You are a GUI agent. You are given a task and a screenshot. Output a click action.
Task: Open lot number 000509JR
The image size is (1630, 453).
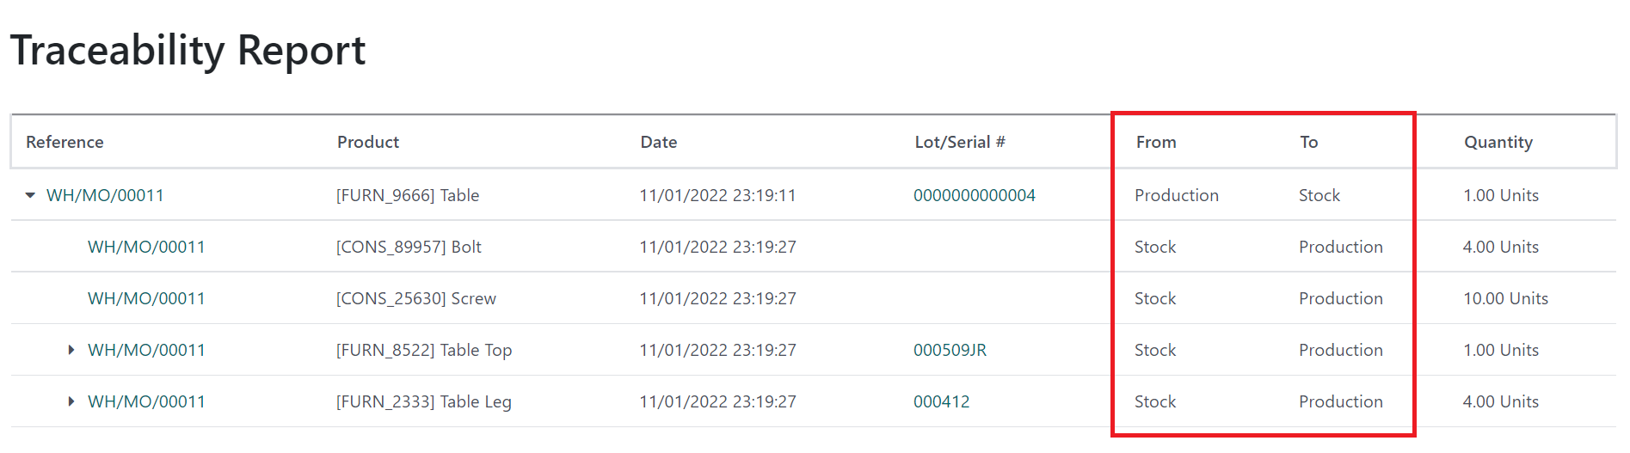point(950,350)
